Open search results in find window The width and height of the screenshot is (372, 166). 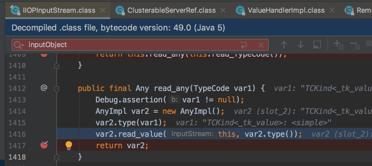(317, 45)
